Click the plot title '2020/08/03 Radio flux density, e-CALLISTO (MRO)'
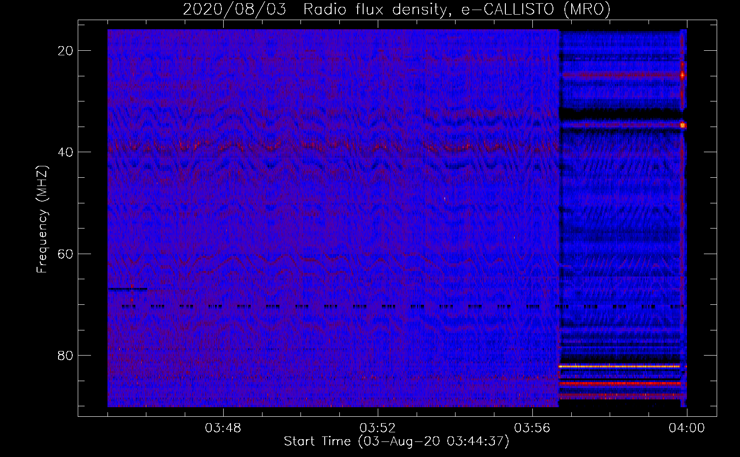This screenshot has width=740, height=457. tap(397, 9)
